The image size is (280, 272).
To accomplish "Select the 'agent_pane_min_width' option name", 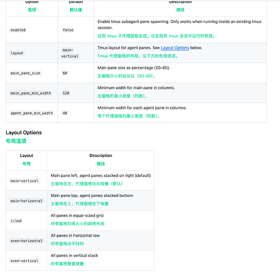I will pyautogui.click(x=32, y=113).
